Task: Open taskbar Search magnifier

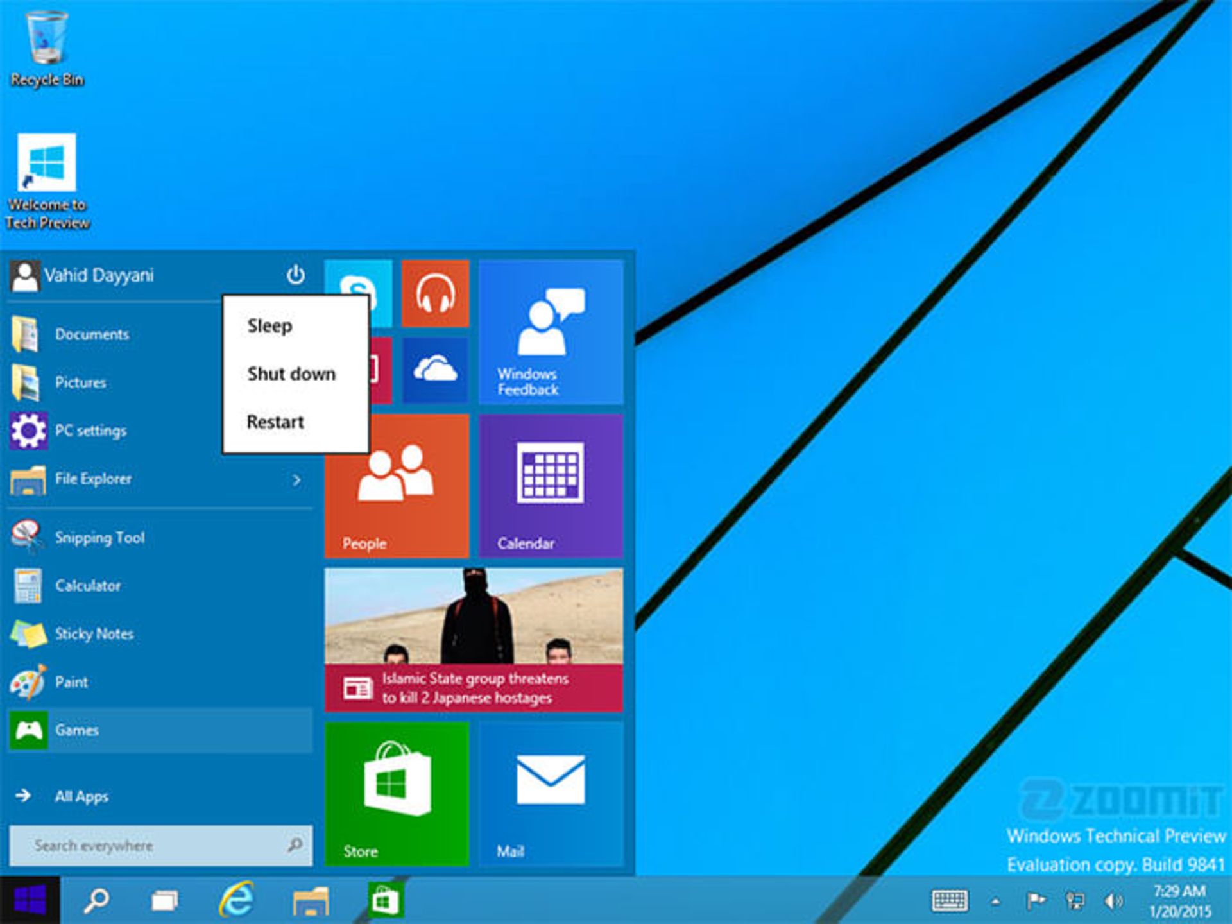Action: (x=96, y=900)
